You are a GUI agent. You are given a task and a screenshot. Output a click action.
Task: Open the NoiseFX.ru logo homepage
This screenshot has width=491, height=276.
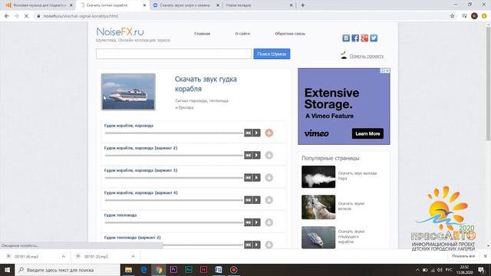pyautogui.click(x=120, y=31)
